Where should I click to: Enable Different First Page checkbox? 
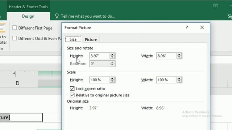14,28
